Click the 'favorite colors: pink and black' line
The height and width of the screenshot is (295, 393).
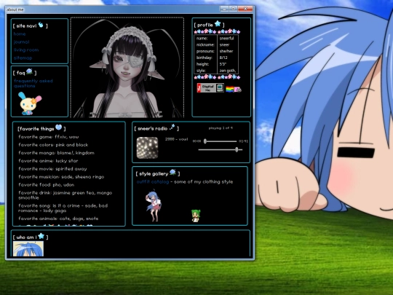(53, 145)
